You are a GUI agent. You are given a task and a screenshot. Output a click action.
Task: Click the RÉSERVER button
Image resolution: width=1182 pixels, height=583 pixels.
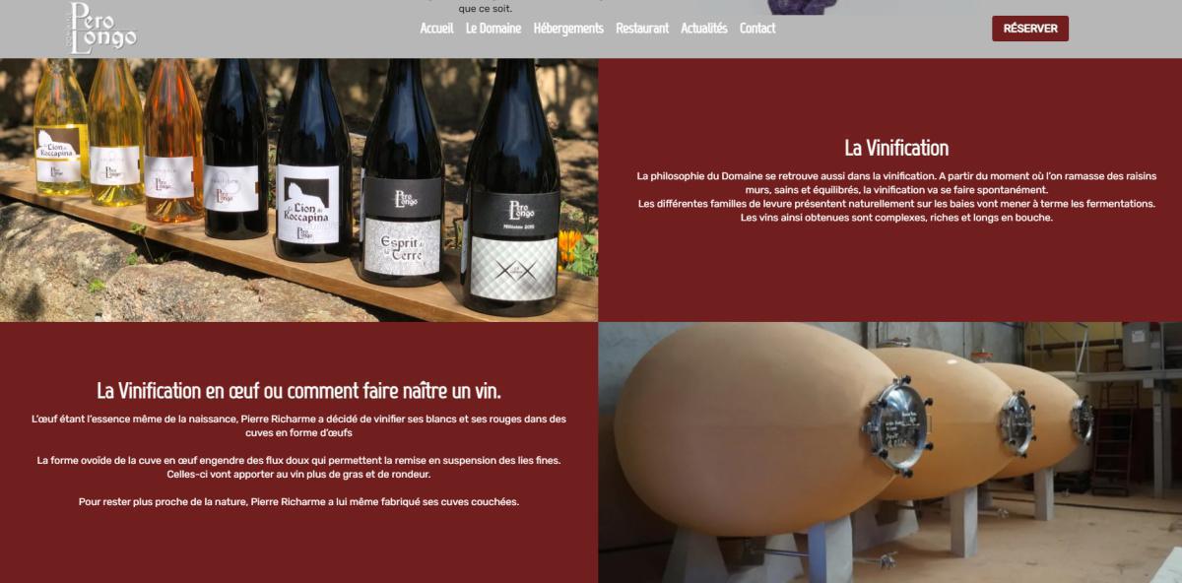pyautogui.click(x=1030, y=29)
